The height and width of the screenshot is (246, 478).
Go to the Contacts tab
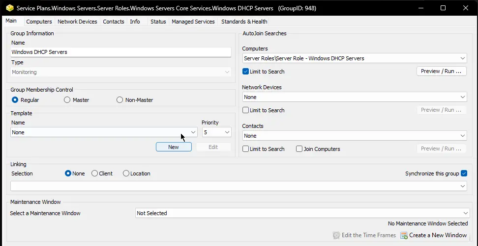[114, 22]
